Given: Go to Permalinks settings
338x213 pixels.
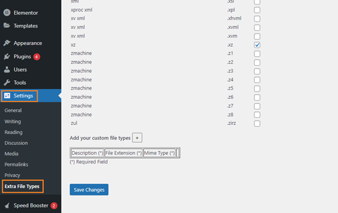Looking at the screenshot, I should tap(16, 165).
